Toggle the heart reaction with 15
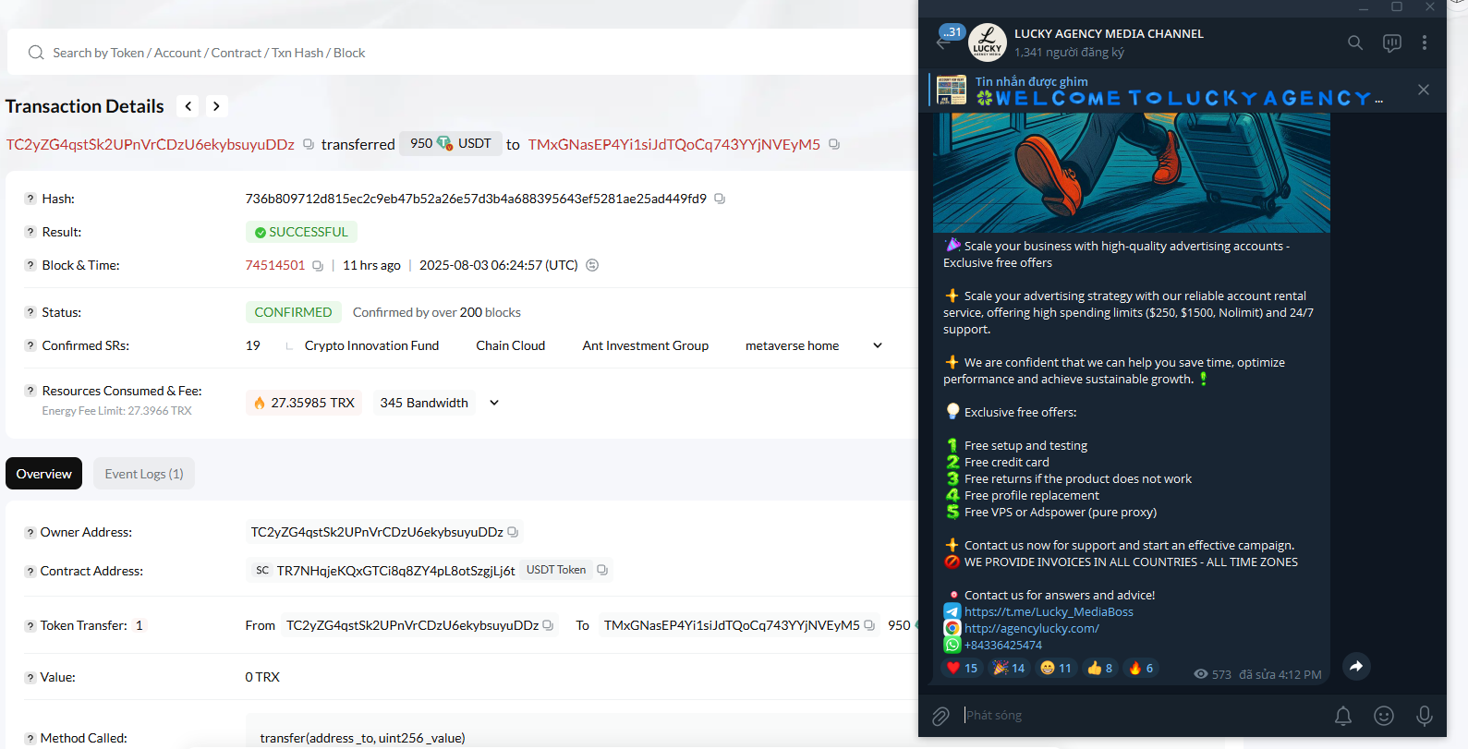 click(x=962, y=668)
